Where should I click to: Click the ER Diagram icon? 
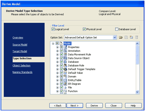click(65, 84)
